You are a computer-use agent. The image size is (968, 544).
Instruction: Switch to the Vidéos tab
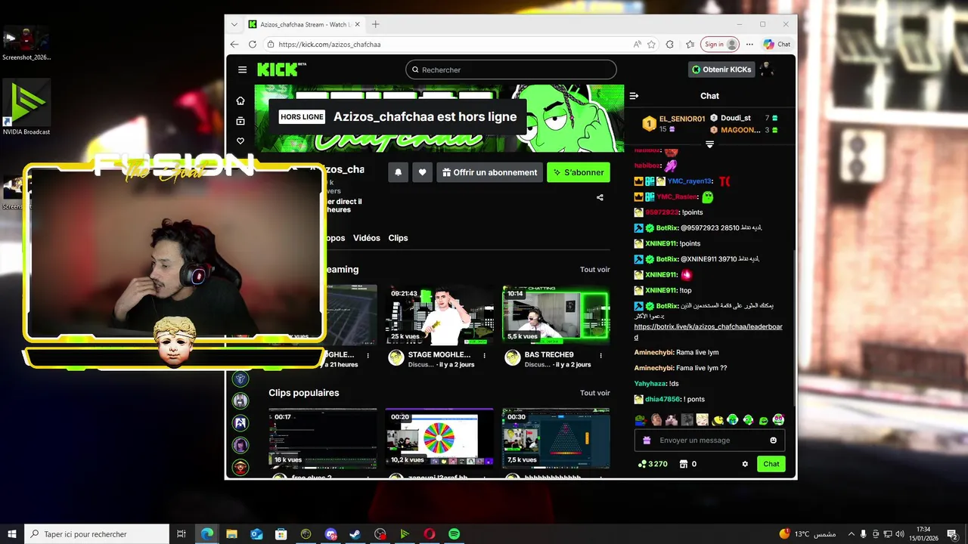pos(367,238)
